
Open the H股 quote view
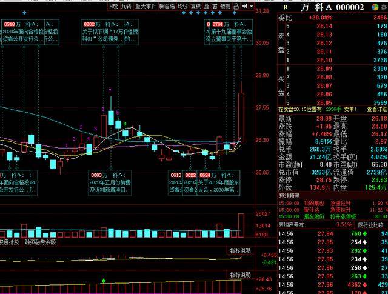113,7
